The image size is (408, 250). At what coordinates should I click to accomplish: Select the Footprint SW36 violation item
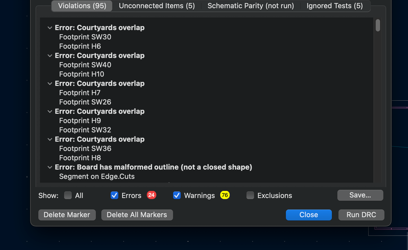(x=85, y=149)
